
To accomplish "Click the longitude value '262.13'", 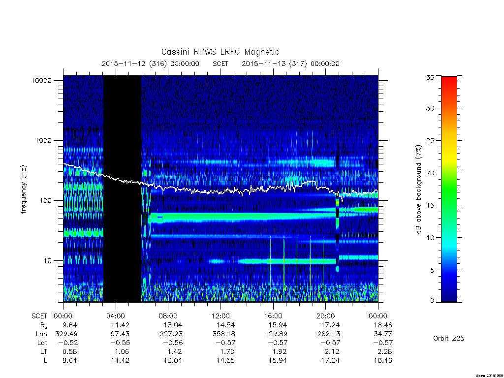I will 328,334.
